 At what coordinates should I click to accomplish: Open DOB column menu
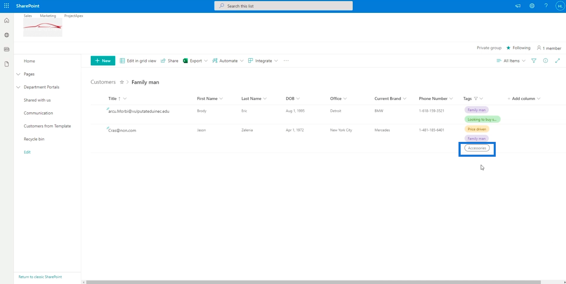click(298, 99)
